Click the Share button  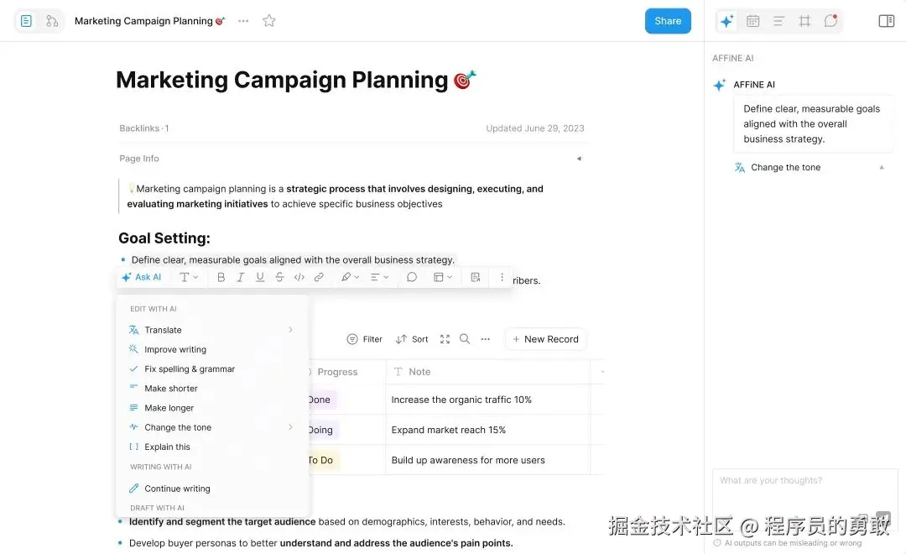click(668, 21)
